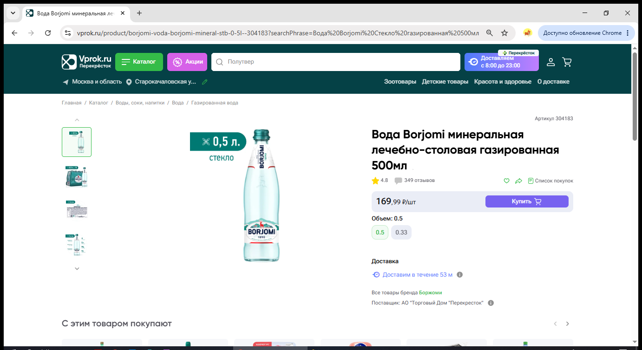The width and height of the screenshot is (642, 350).
Task: Click Доставим в течение 53 м link
Action: pyautogui.click(x=417, y=275)
